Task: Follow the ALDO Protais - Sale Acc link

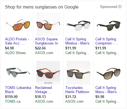Action: [x=17, y=41]
